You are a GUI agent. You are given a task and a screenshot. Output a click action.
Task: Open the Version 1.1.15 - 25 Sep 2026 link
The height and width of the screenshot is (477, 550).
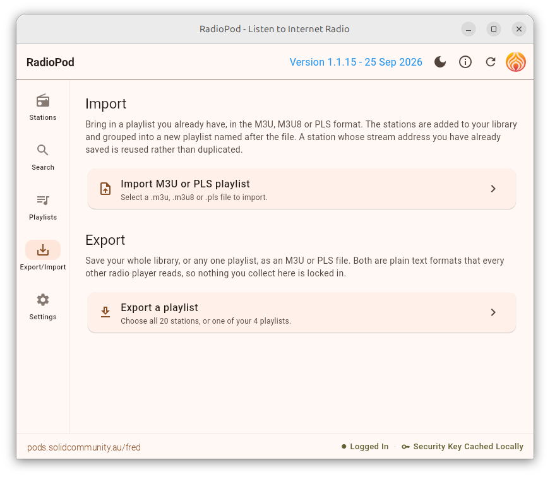pyautogui.click(x=356, y=62)
